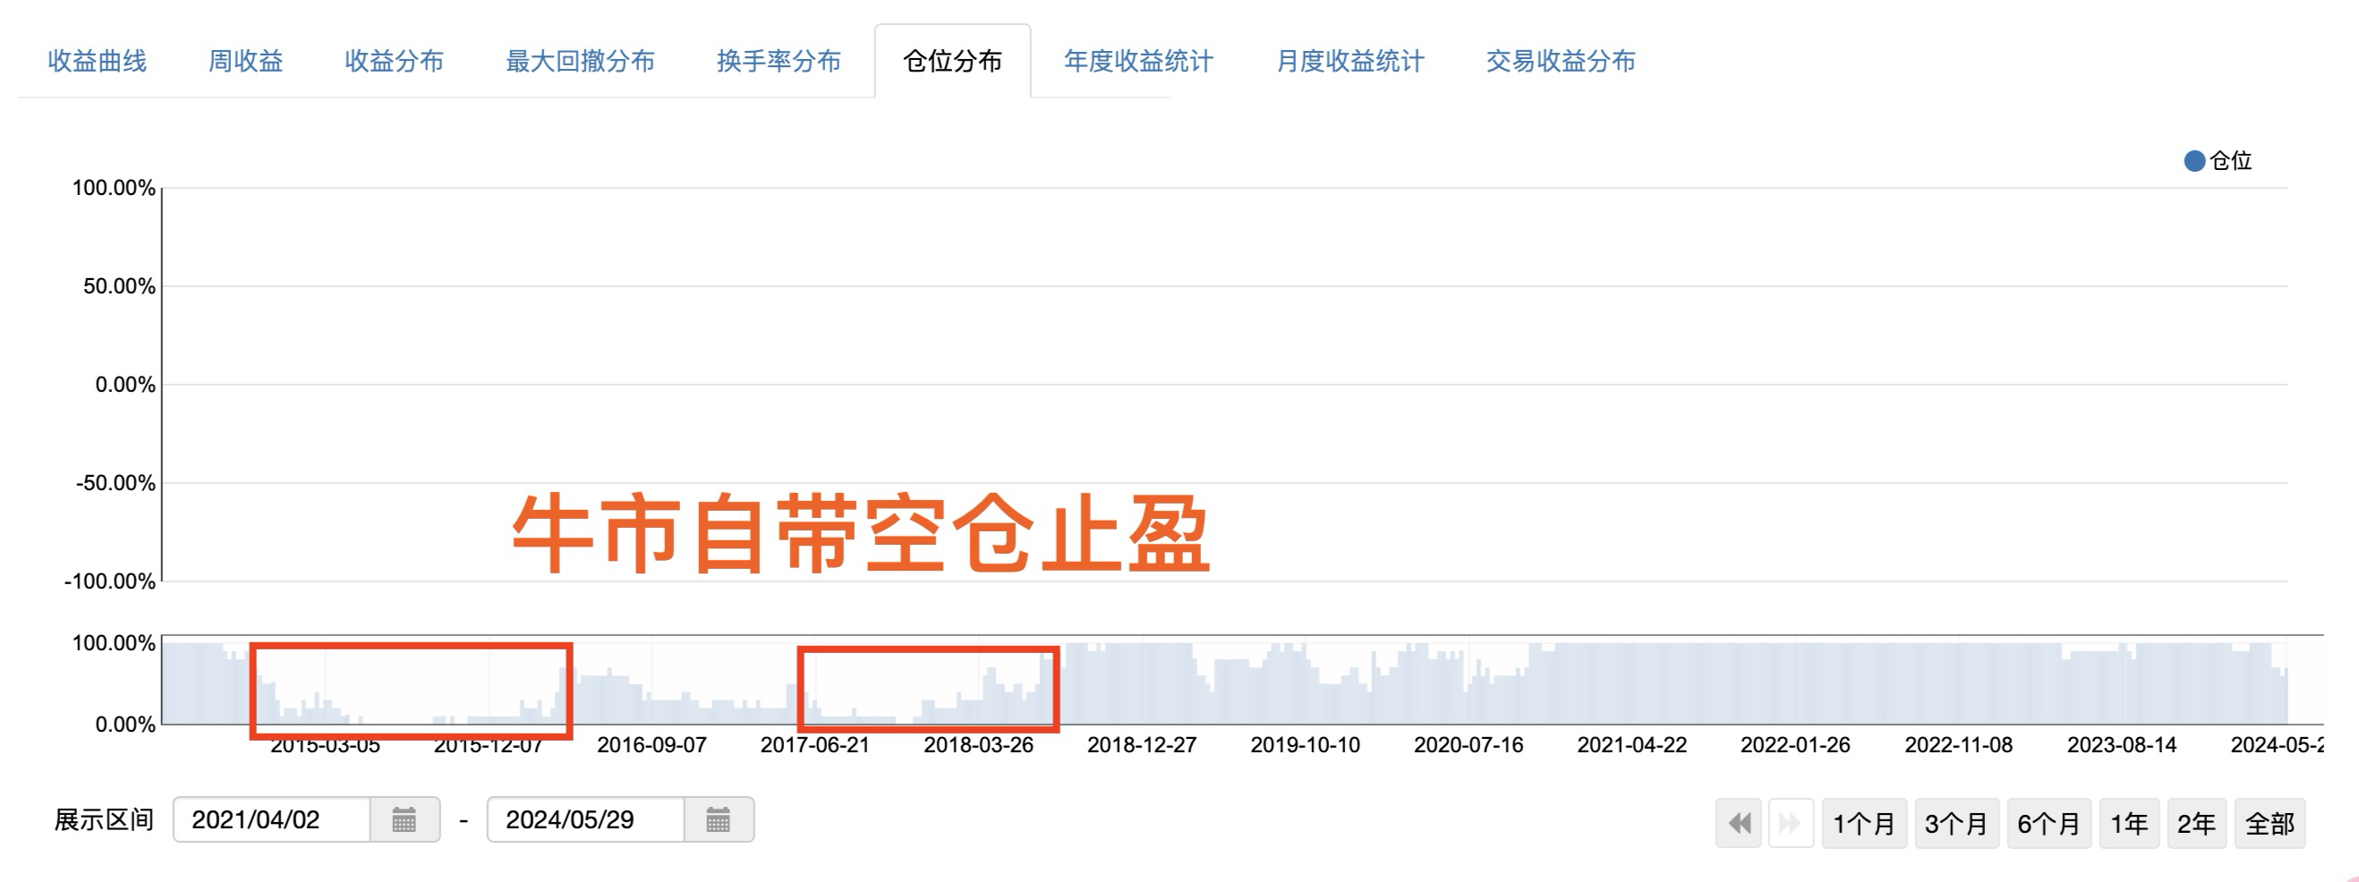Switch to 年度收益统计 tab
This screenshot has width=2359, height=882.
1138,62
